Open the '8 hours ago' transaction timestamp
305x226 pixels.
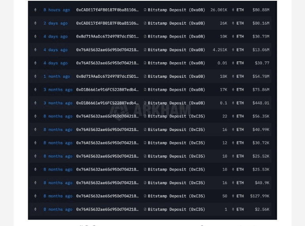(56, 10)
